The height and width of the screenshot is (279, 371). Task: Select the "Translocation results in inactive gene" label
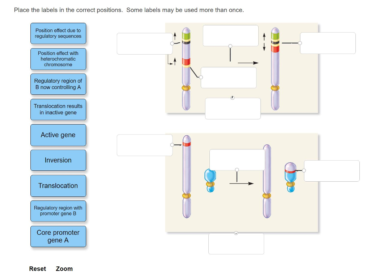click(x=58, y=109)
